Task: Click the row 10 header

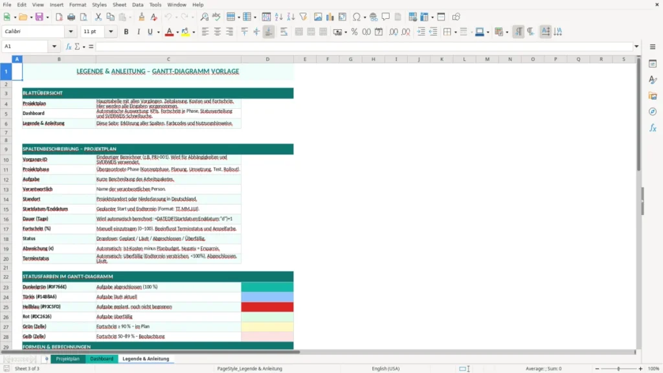Action: click(x=6, y=159)
